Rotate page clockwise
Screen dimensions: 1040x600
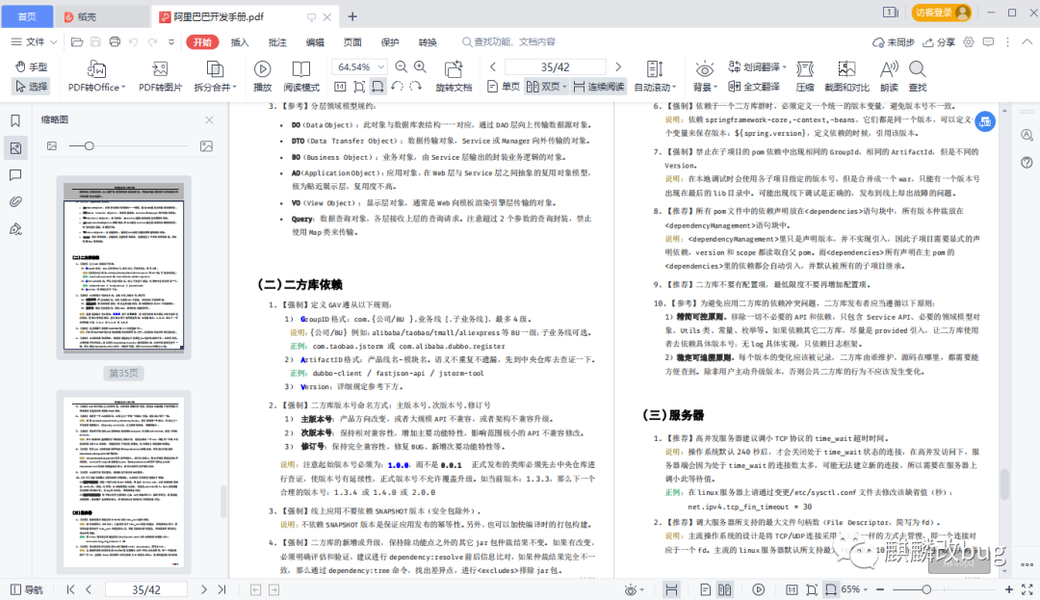[x=415, y=87]
